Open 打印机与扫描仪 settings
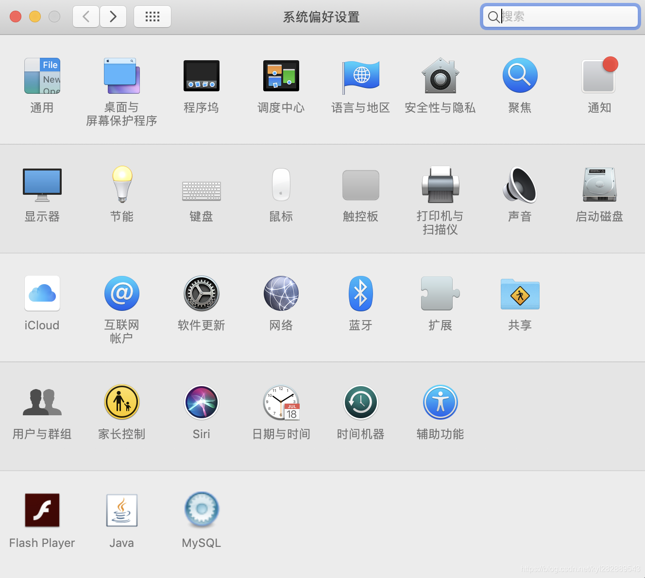 (441, 185)
